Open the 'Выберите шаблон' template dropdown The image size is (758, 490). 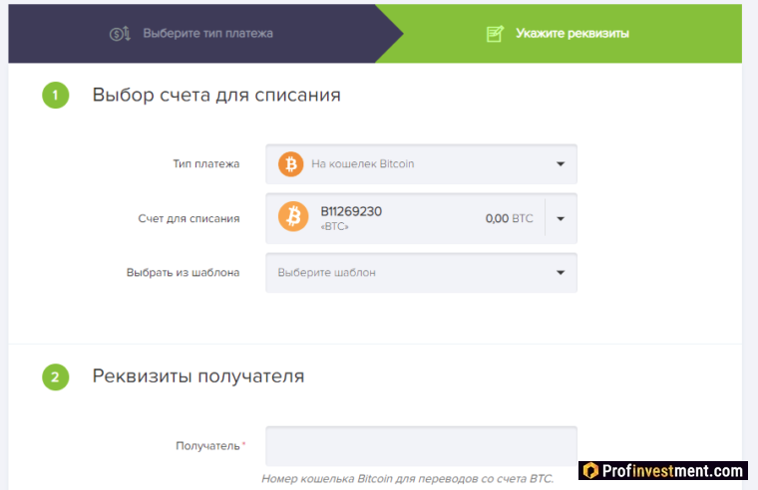(421, 273)
